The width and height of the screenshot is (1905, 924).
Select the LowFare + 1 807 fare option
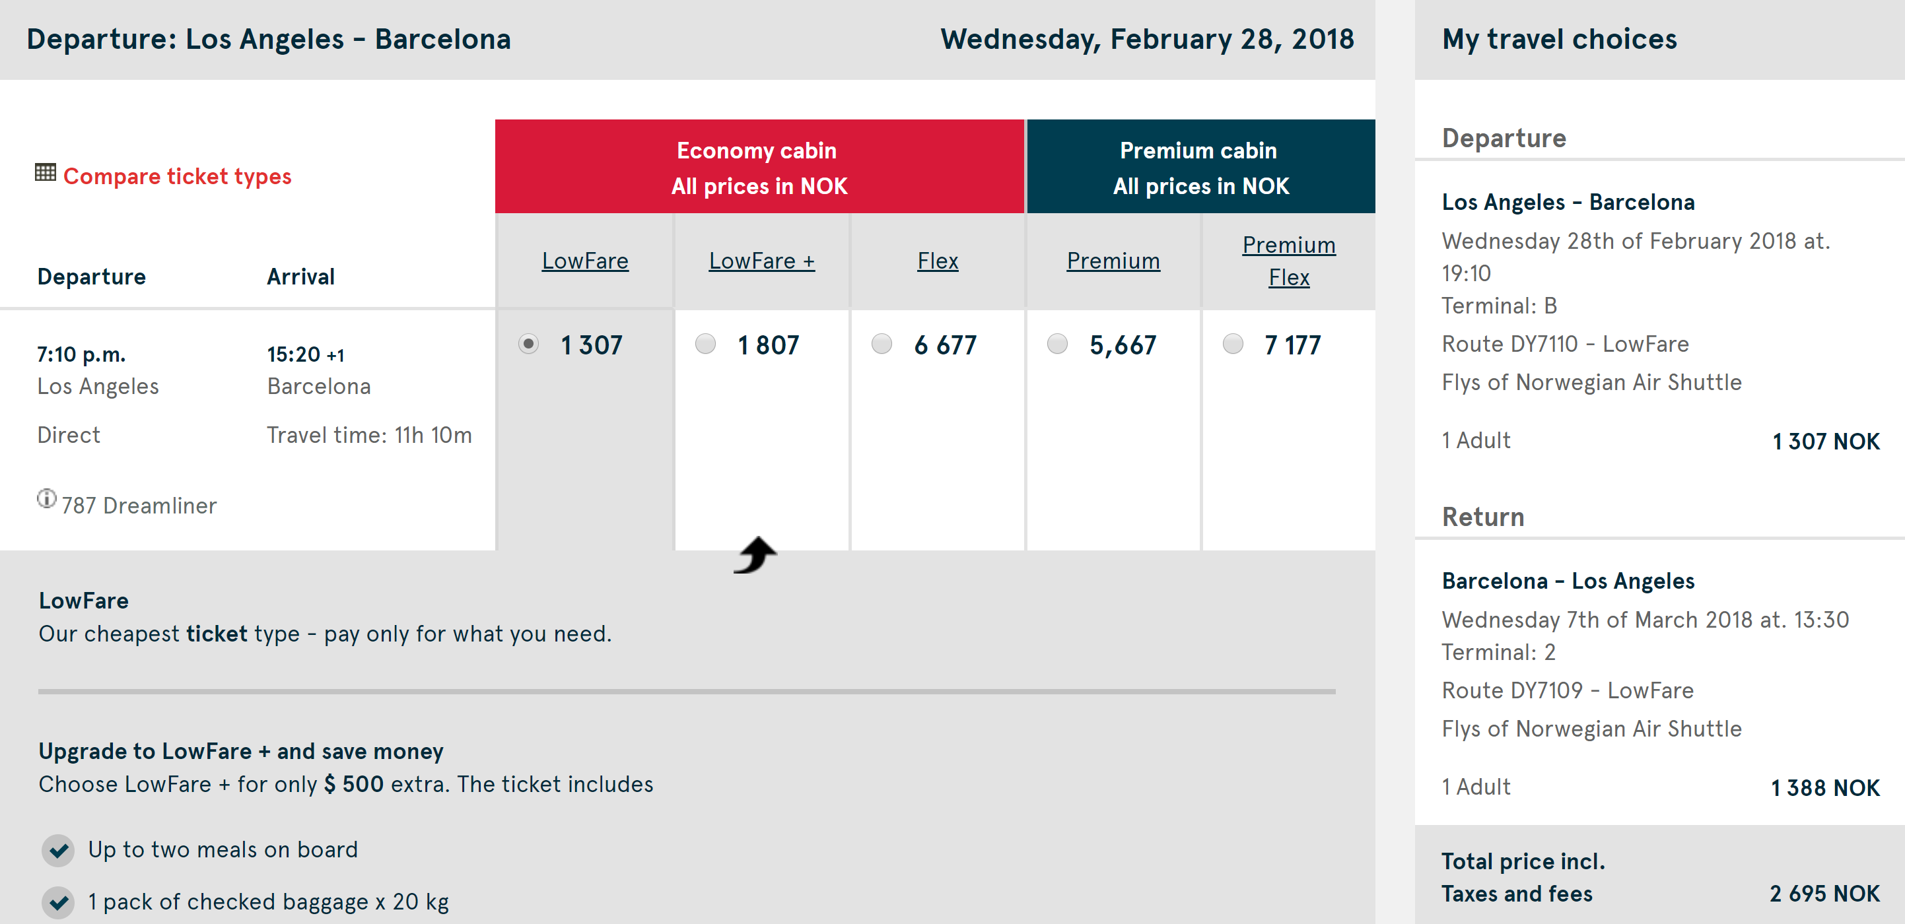pos(705,345)
